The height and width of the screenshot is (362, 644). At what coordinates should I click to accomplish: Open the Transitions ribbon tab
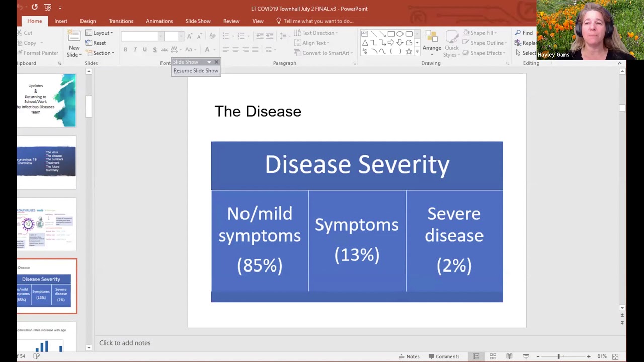(121, 21)
